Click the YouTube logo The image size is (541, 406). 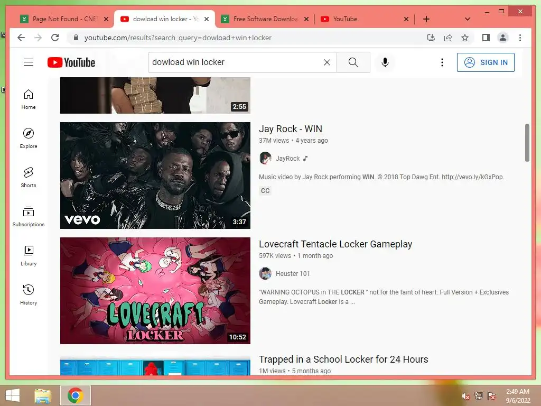71,62
